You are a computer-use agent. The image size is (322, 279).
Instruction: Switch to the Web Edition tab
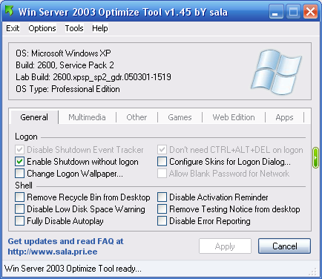coord(234,117)
